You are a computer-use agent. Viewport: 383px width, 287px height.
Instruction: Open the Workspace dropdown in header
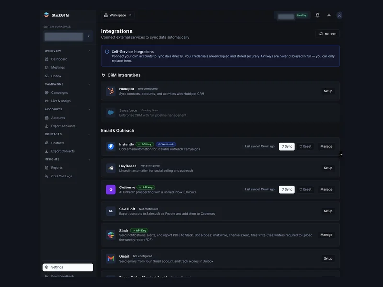pos(118,15)
